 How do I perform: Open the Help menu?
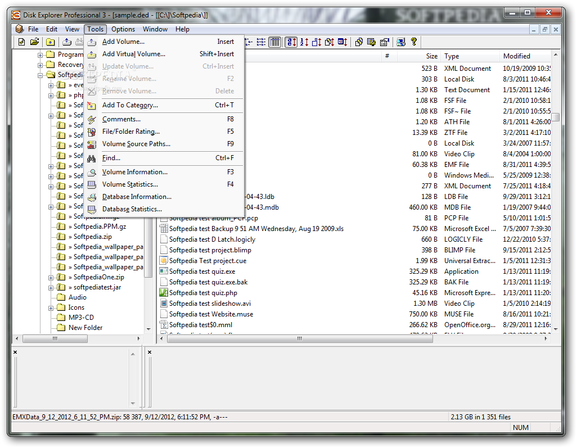[182, 29]
